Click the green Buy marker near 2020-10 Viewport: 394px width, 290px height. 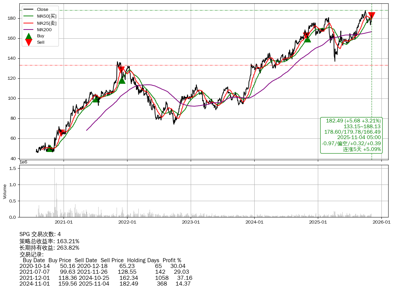[50, 148]
